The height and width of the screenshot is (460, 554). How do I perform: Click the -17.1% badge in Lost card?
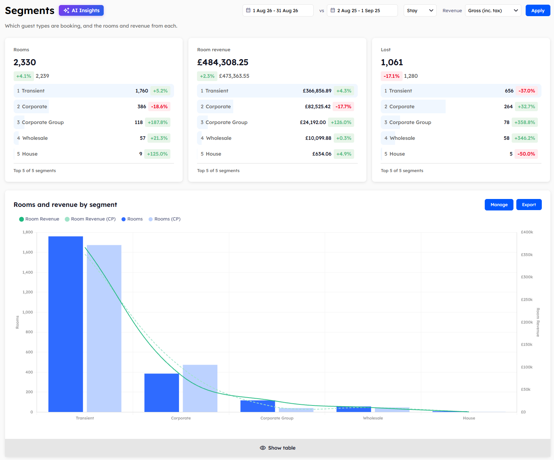click(x=391, y=76)
